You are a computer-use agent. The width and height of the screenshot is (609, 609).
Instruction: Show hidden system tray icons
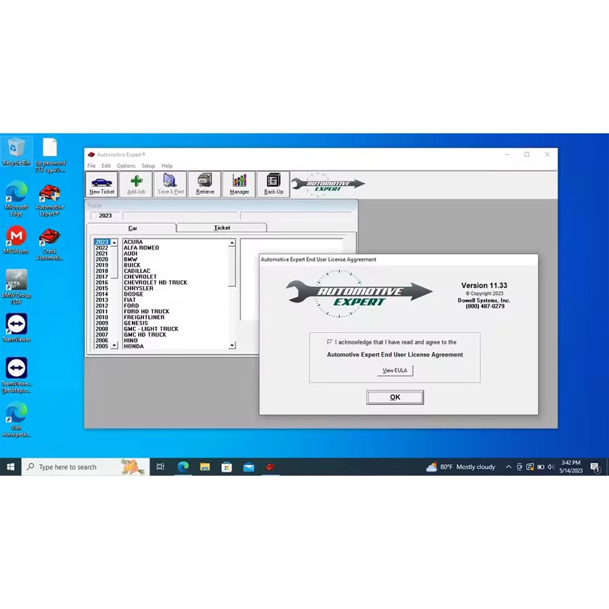(x=508, y=467)
